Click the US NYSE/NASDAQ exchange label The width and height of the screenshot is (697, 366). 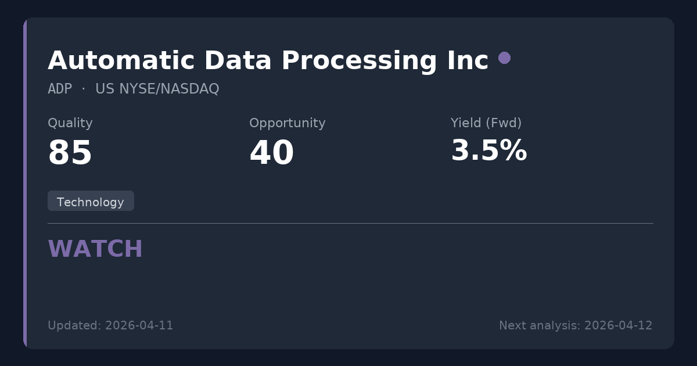pyautogui.click(x=157, y=89)
